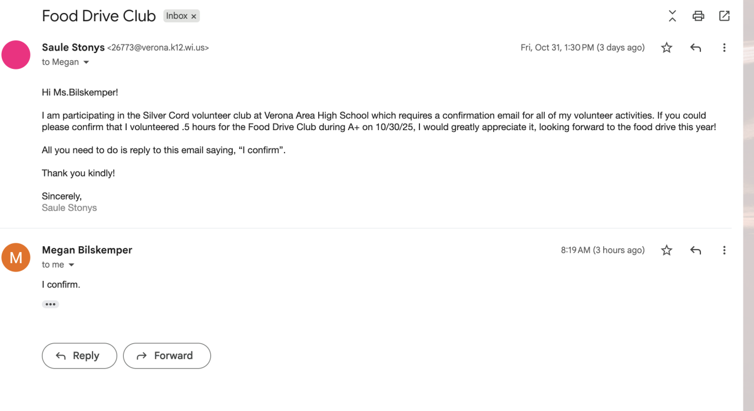
Task: Click Megan Bilskemper's orange M avatar
Action: (16, 257)
